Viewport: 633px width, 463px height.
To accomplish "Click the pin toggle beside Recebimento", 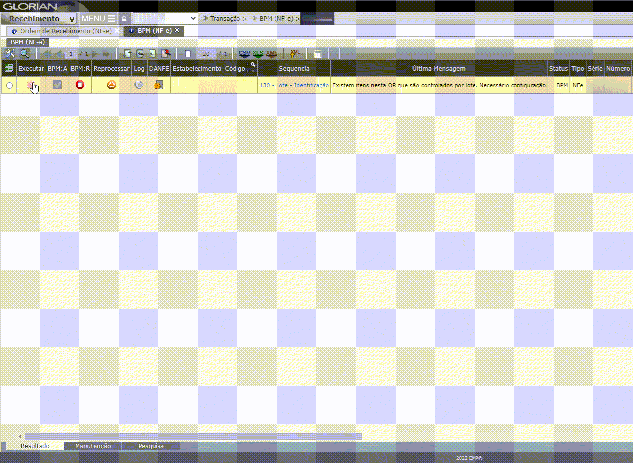I will point(72,18).
